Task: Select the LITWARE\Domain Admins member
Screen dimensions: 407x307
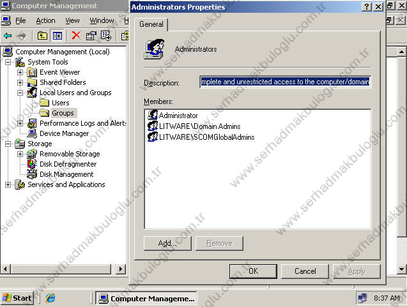Action: coord(194,126)
